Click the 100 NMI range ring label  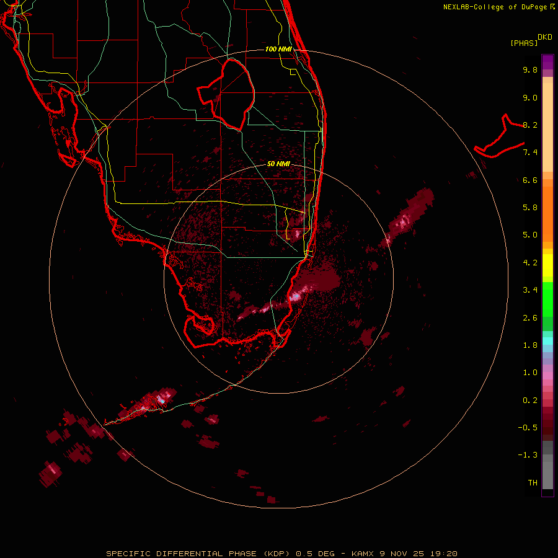pyautogui.click(x=278, y=49)
